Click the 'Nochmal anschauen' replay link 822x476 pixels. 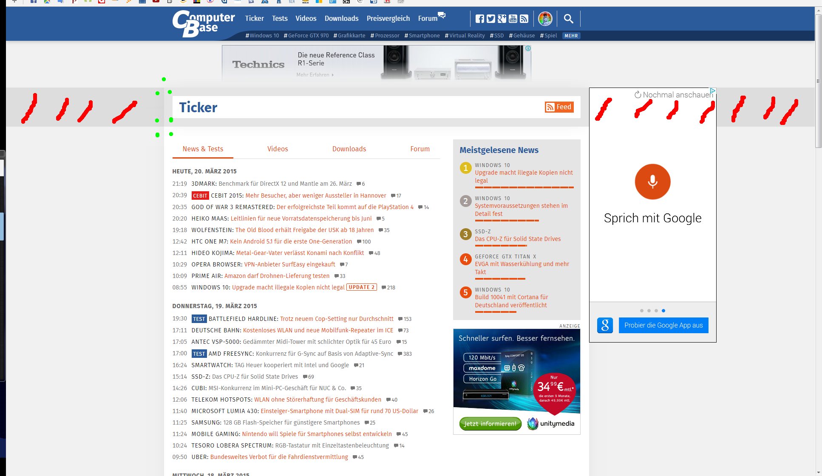coord(673,95)
